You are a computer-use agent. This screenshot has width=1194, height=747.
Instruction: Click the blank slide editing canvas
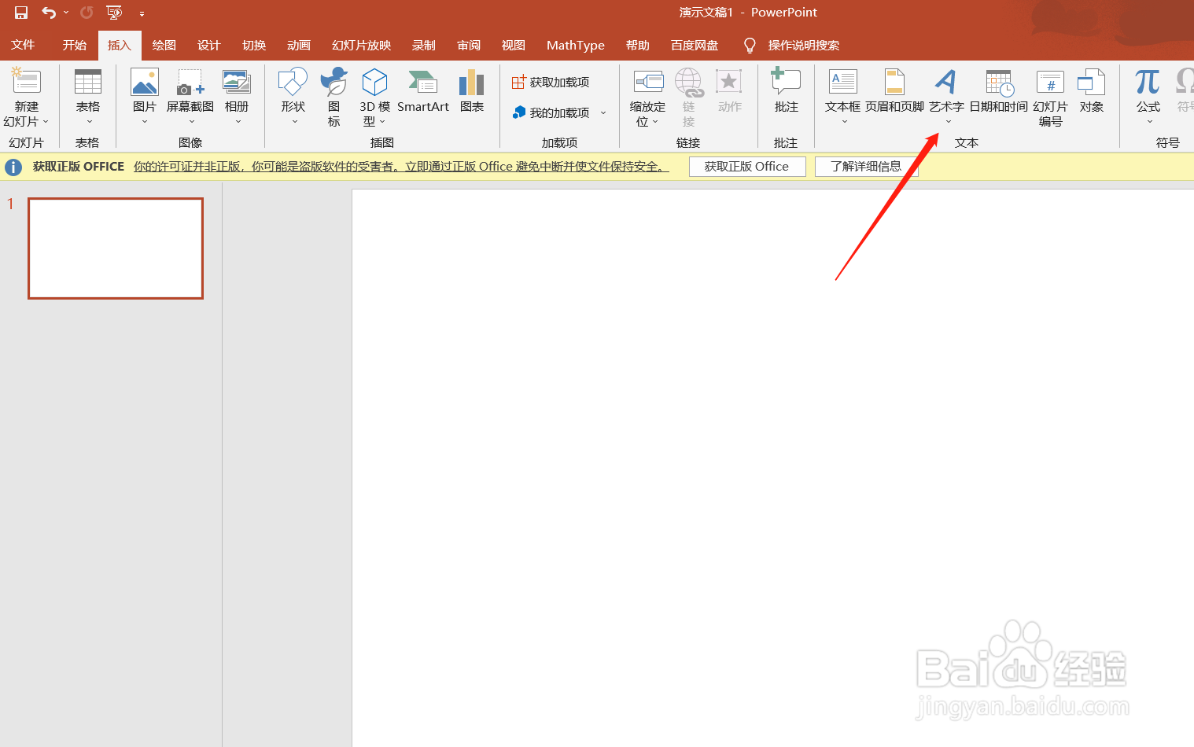[772, 468]
